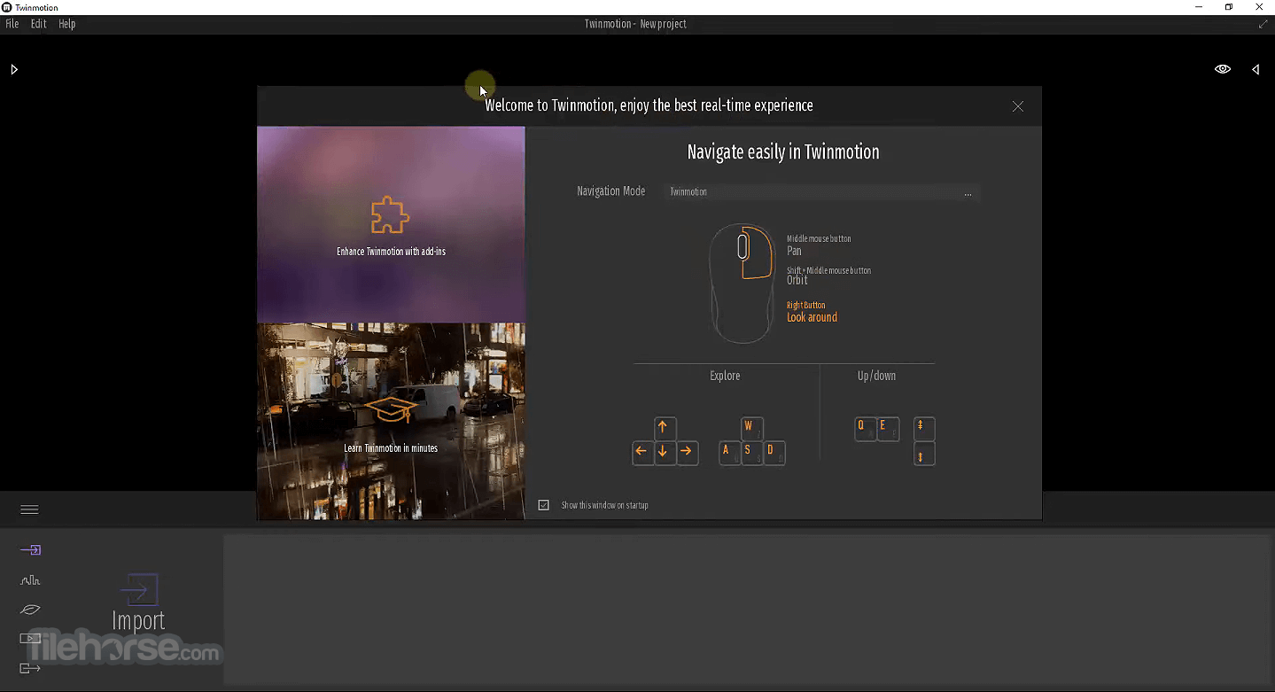The width and height of the screenshot is (1275, 692).
Task: Select the Import icon in the sidebar
Action: coord(30,550)
